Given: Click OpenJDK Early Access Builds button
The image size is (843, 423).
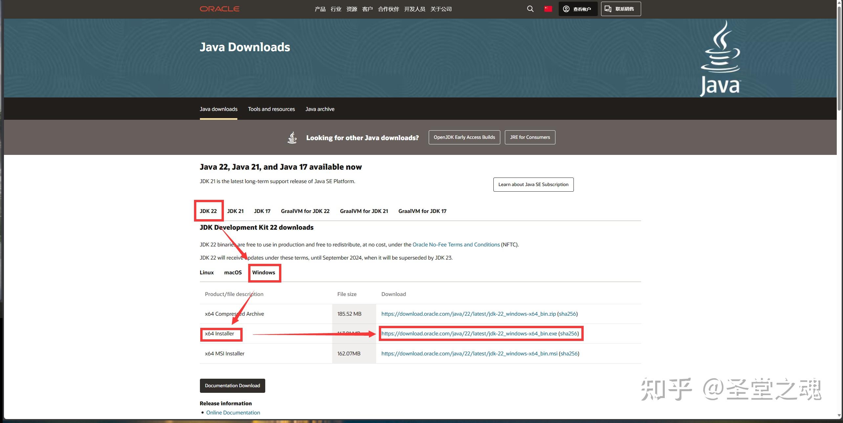Looking at the screenshot, I should point(464,137).
